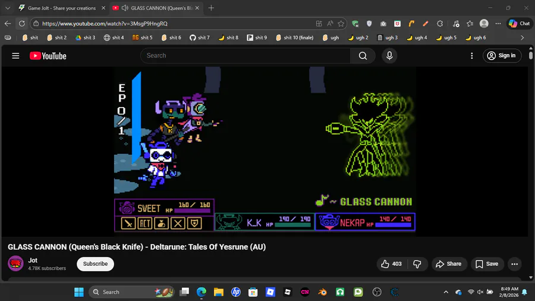Viewport: 535px width, 301px height.
Task: Open Jot channel avatar
Action: 15,264
